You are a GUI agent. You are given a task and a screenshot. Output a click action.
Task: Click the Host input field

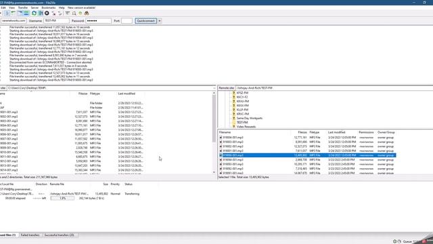(14, 21)
